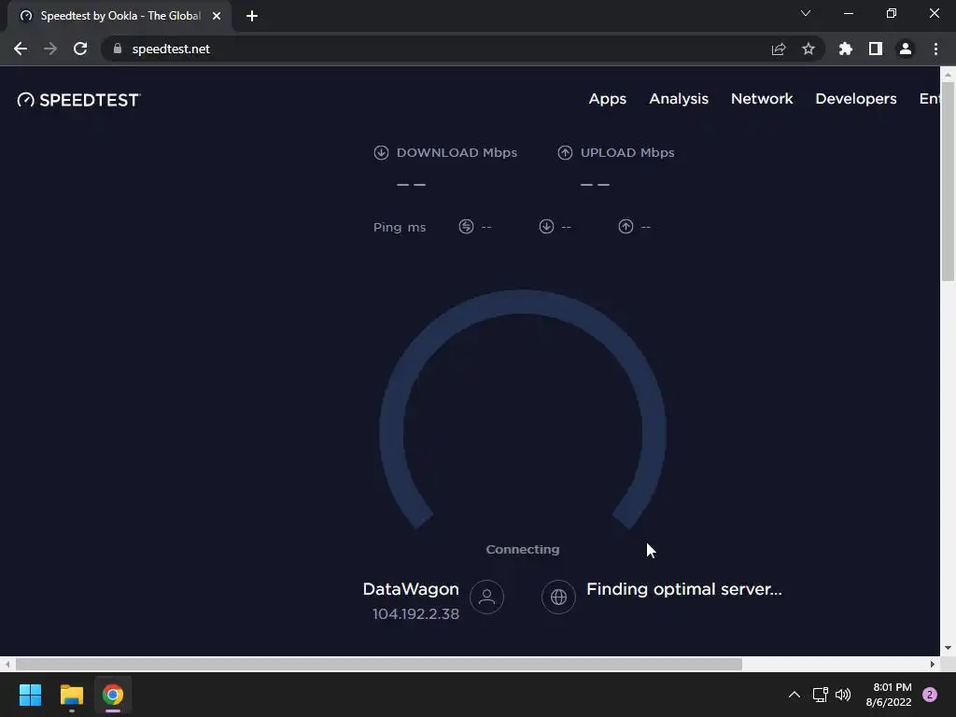Go back with the browser back arrow
The height and width of the screenshot is (717, 956).
pyautogui.click(x=21, y=49)
